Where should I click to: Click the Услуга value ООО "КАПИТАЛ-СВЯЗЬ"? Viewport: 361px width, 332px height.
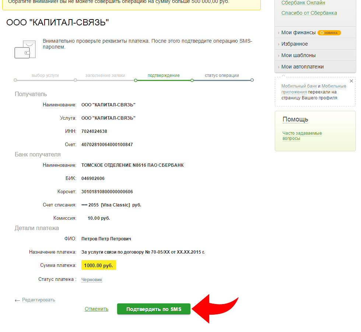coord(108,118)
